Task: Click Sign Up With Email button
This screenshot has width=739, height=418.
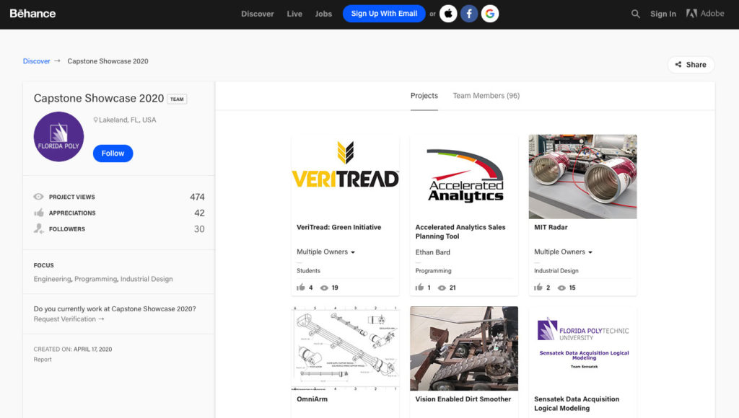Action: (384, 14)
